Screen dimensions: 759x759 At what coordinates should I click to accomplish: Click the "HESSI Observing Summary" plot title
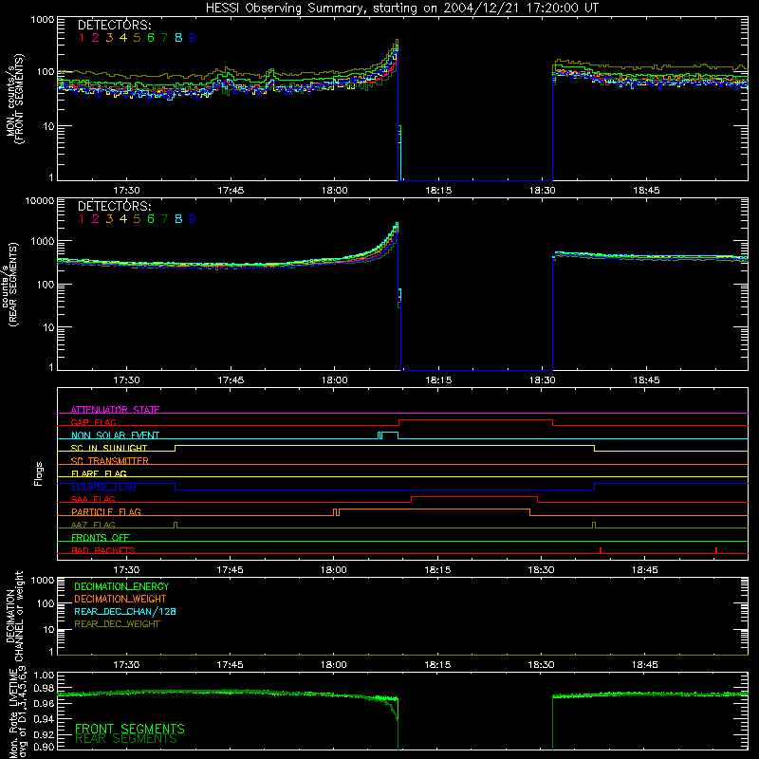tap(401, 9)
